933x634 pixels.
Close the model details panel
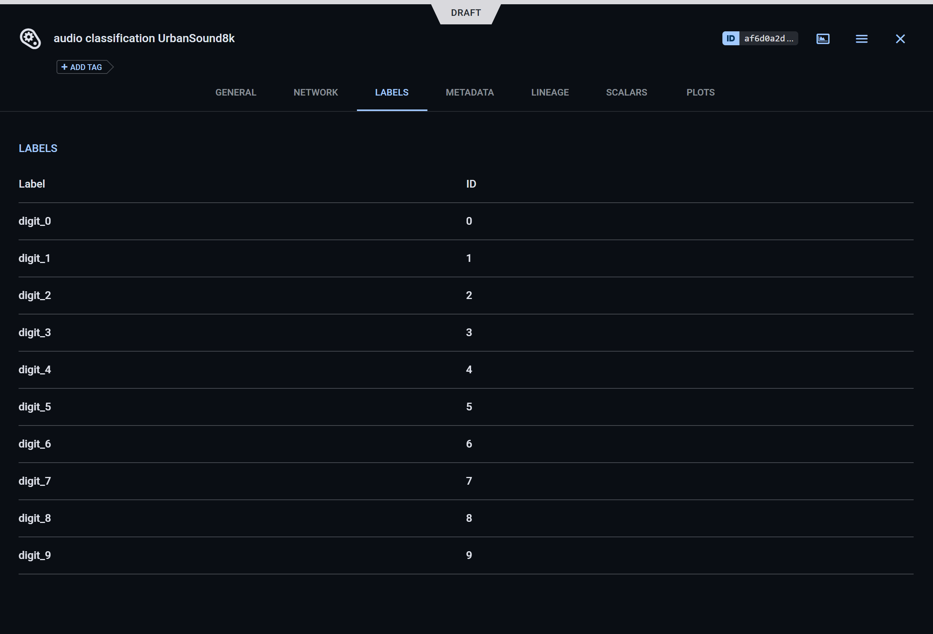coord(900,39)
